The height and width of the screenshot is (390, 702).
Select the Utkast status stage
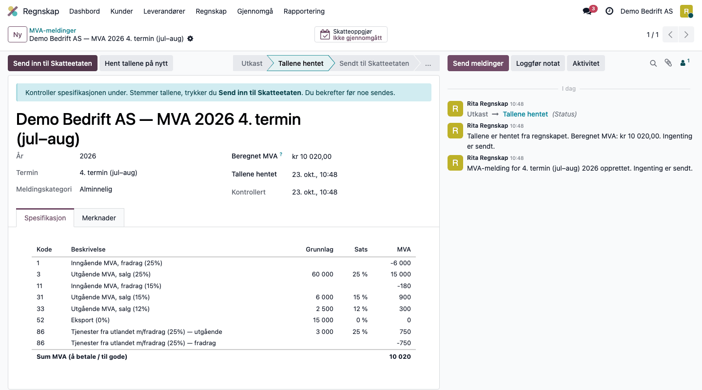pos(252,63)
